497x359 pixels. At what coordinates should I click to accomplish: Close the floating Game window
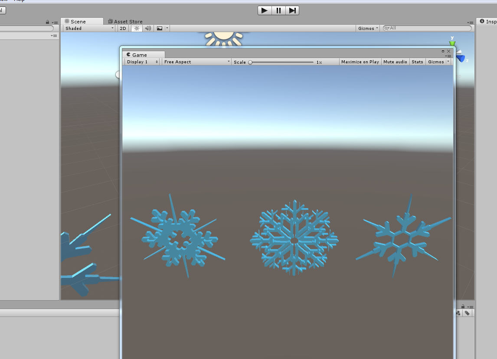pyautogui.click(x=448, y=51)
